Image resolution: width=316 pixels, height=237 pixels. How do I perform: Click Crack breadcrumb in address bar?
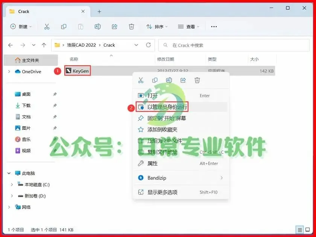click(109, 45)
